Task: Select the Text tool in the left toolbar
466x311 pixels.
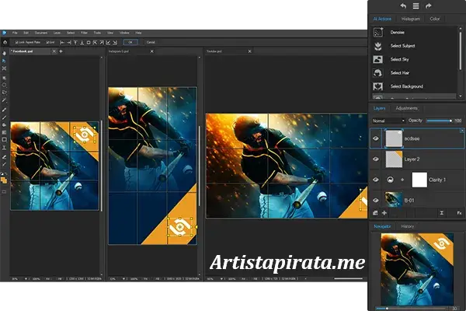Action: click(4, 148)
